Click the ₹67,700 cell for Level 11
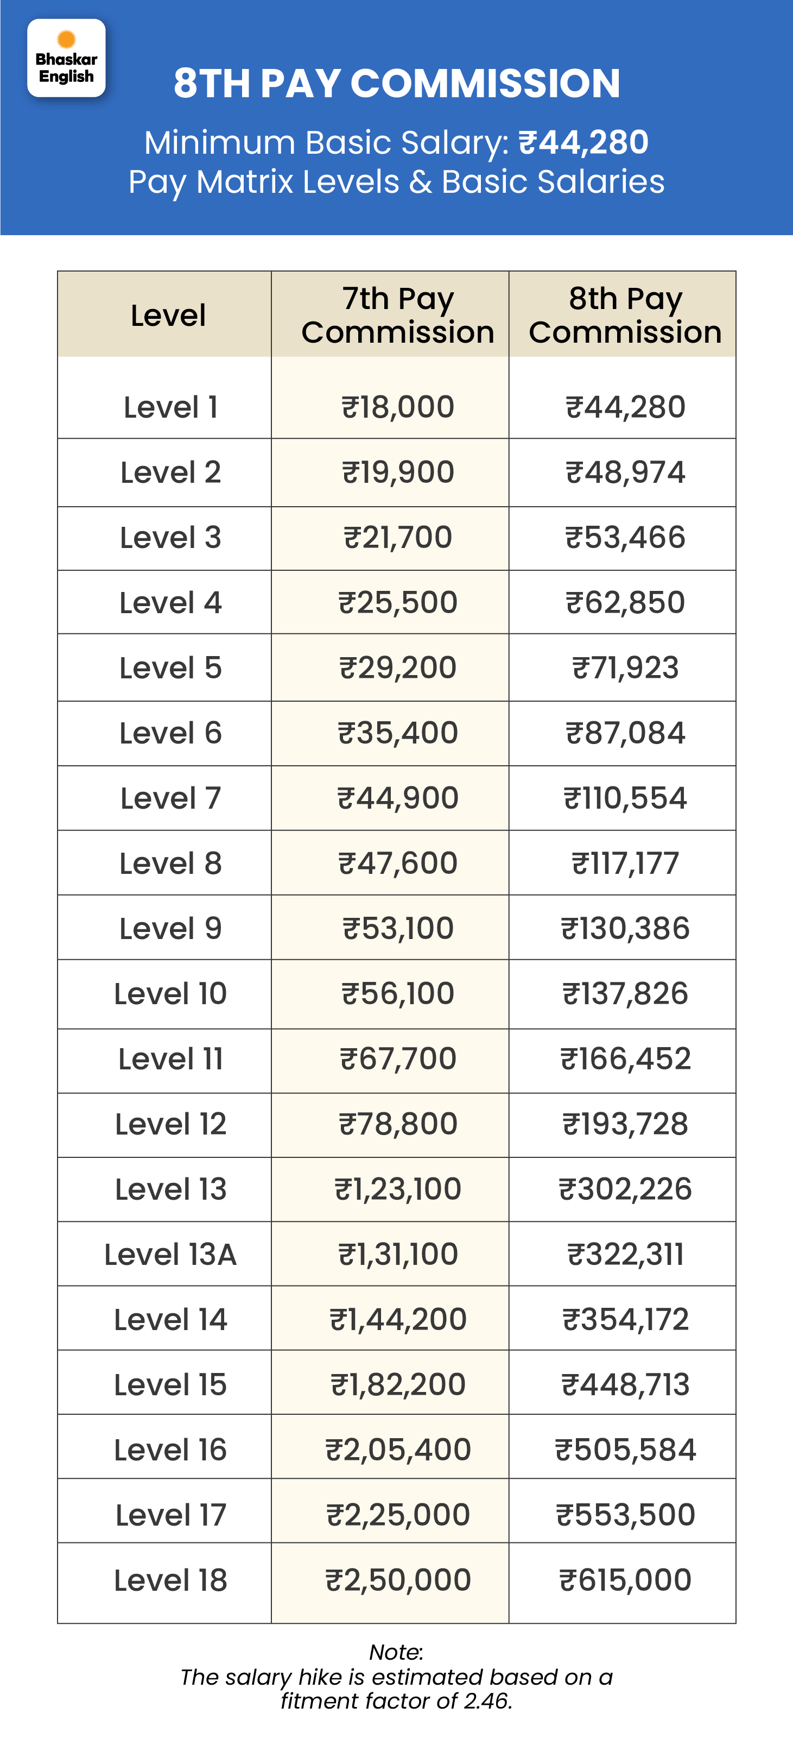The image size is (793, 1745). pyautogui.click(x=397, y=1059)
